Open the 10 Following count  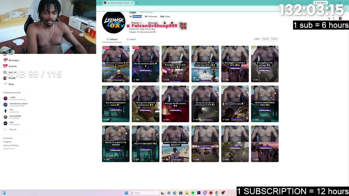pyautogui.click(x=136, y=16)
